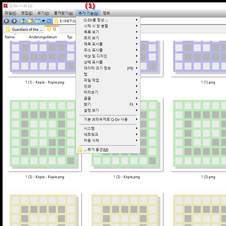Expand the 네트워크 submenu
Image resolution: width=226 pixels, height=226 pixels.
coord(108,134)
